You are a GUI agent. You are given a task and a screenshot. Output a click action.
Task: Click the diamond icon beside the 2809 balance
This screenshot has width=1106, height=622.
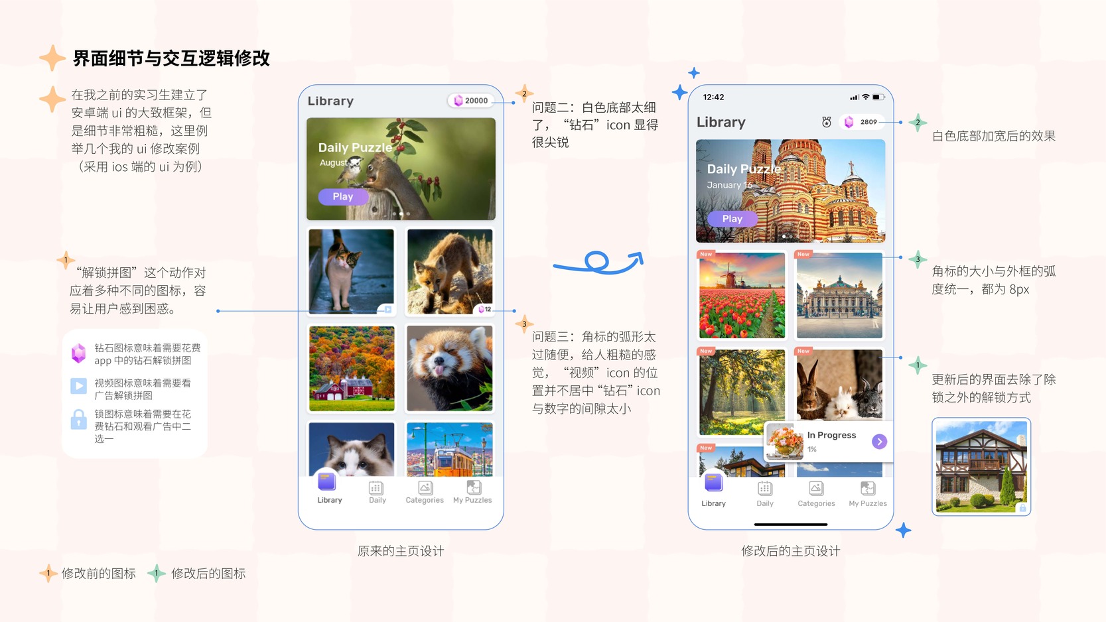[849, 122]
